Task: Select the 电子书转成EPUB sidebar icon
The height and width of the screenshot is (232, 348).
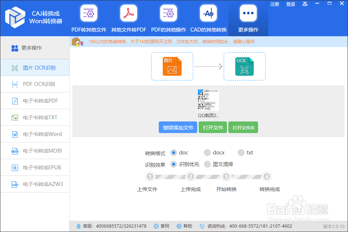Action: pos(34,167)
